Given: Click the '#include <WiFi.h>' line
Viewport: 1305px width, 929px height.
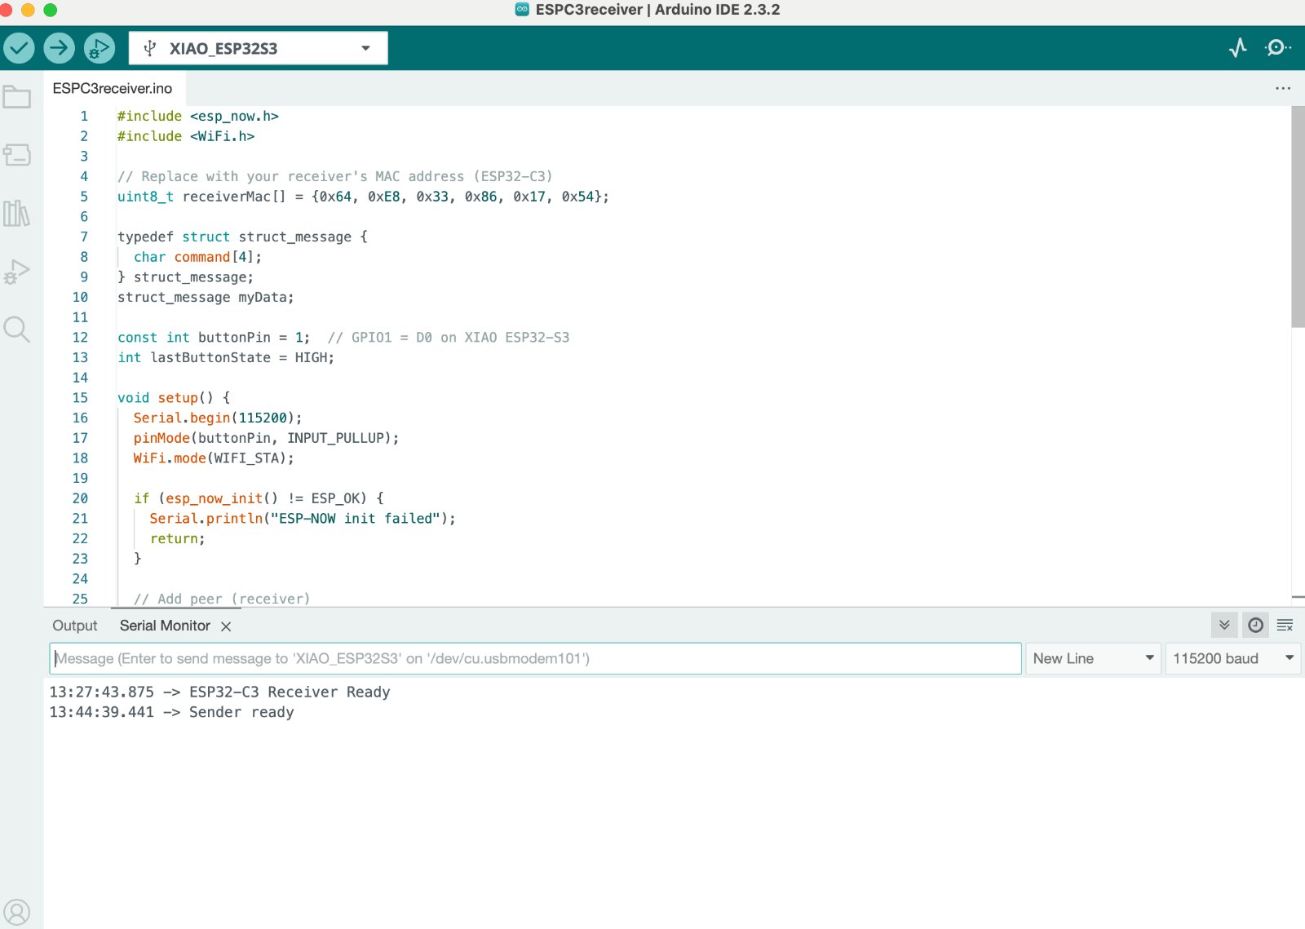Looking at the screenshot, I should 186,136.
